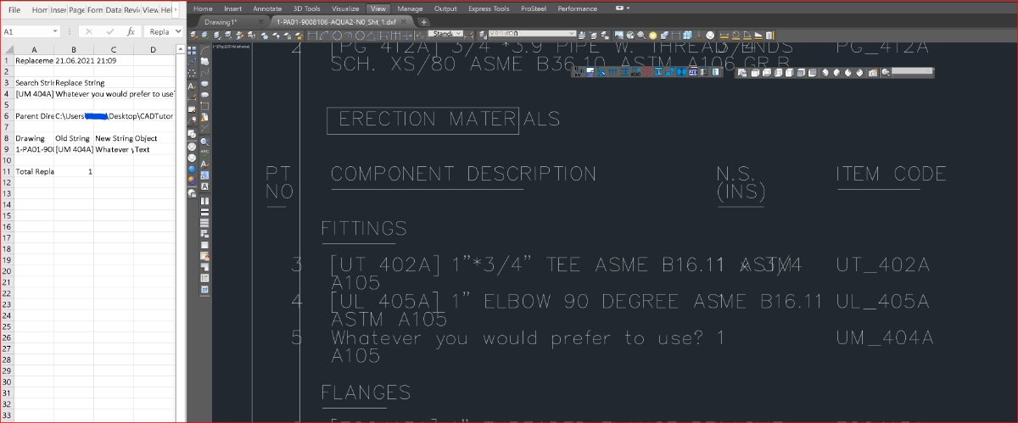This screenshot has width=1018, height=423.
Task: Open the Annotate ribbon tab
Action: pyautogui.click(x=267, y=8)
